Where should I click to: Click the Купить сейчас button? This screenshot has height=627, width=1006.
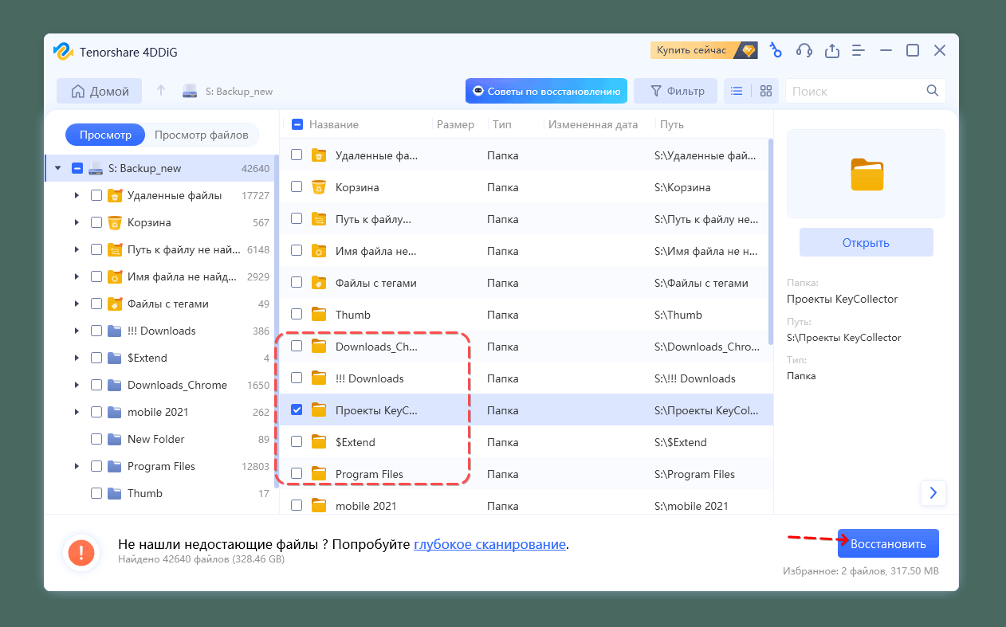point(704,50)
